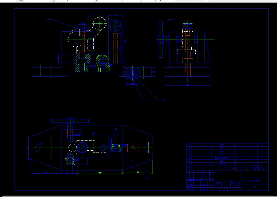
Task: Select the 70 dimension above the top view
Action: [x=115, y=15]
